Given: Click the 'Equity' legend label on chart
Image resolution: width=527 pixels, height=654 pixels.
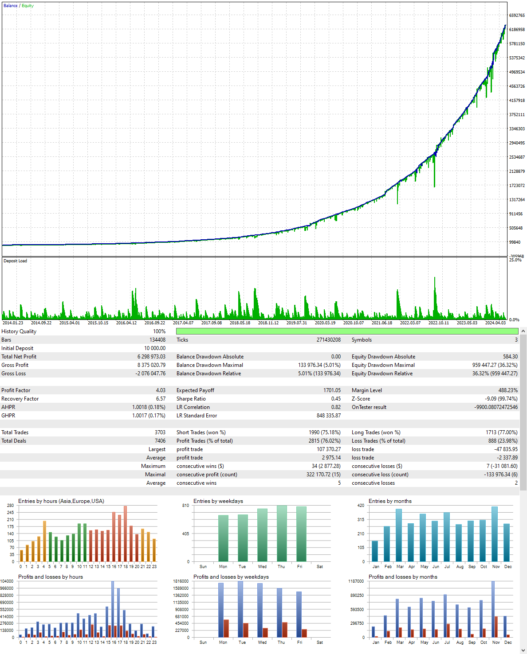Looking at the screenshot, I should pyautogui.click(x=28, y=6).
